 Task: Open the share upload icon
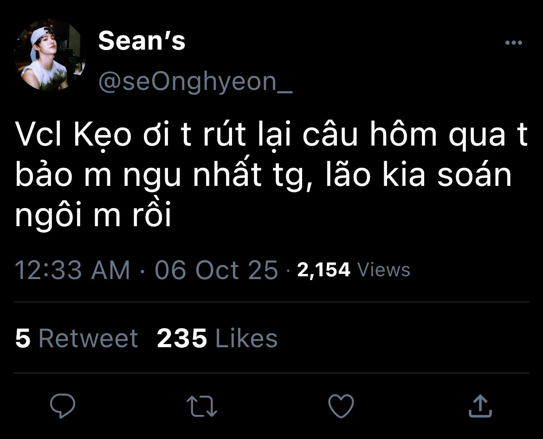(479, 406)
